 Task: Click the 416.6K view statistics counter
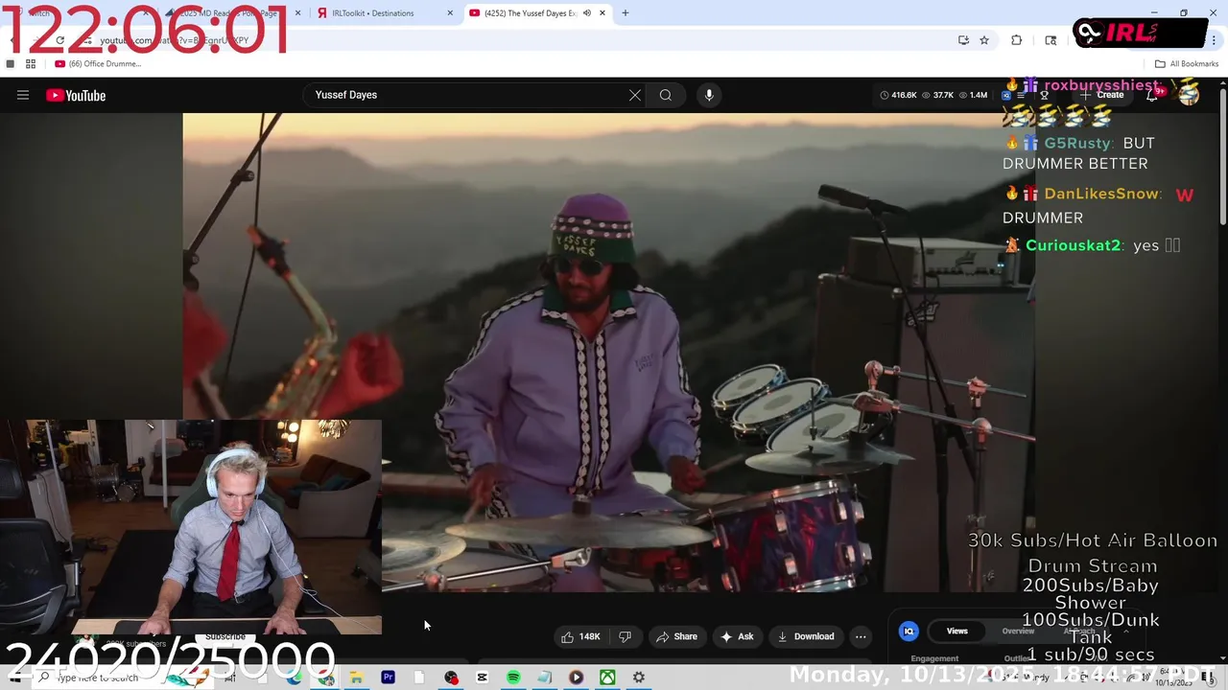pyautogui.click(x=898, y=95)
